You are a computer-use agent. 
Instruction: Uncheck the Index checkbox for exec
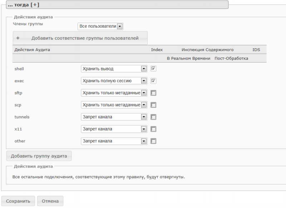click(x=153, y=81)
